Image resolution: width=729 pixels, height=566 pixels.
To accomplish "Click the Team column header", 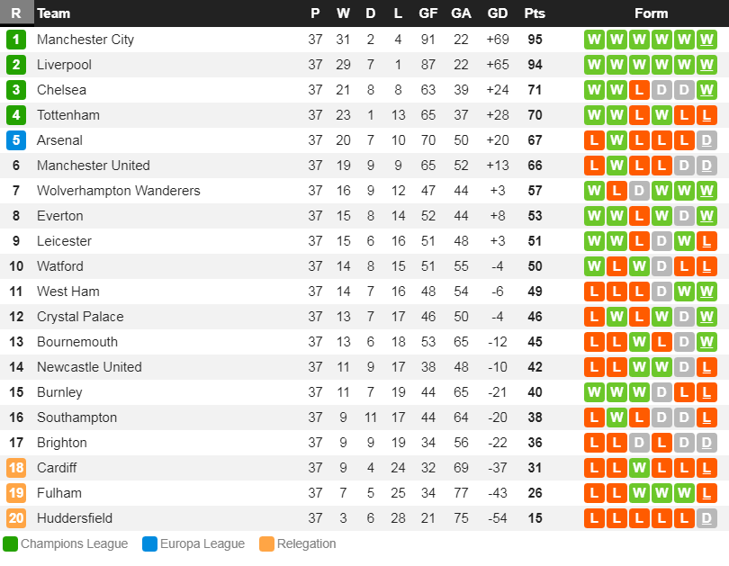I will pyautogui.click(x=54, y=13).
